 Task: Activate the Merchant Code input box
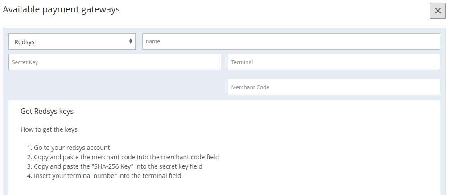click(x=334, y=87)
